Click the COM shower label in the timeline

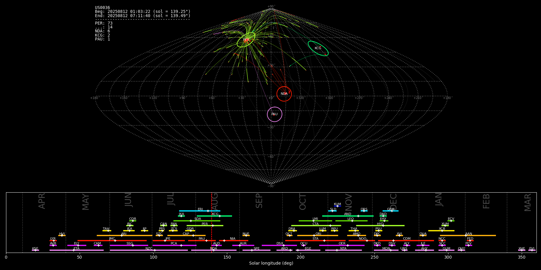click(x=407, y=239)
